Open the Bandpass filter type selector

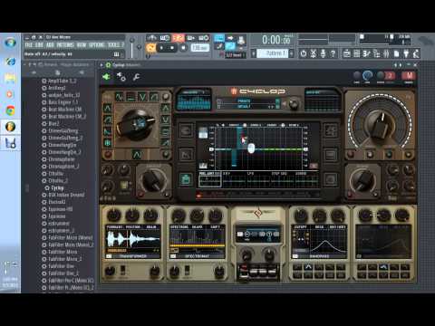(319, 256)
